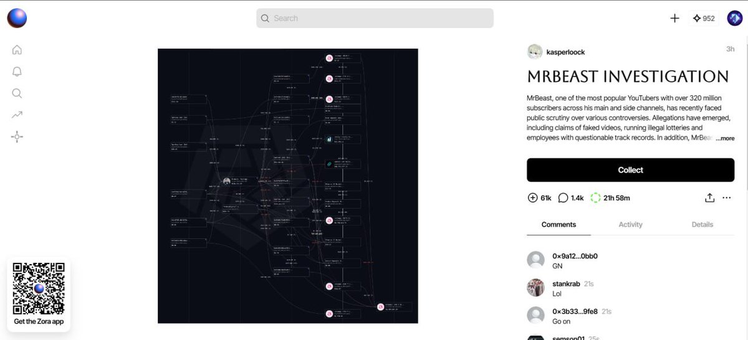Open the three-dot more options menu

point(726,198)
